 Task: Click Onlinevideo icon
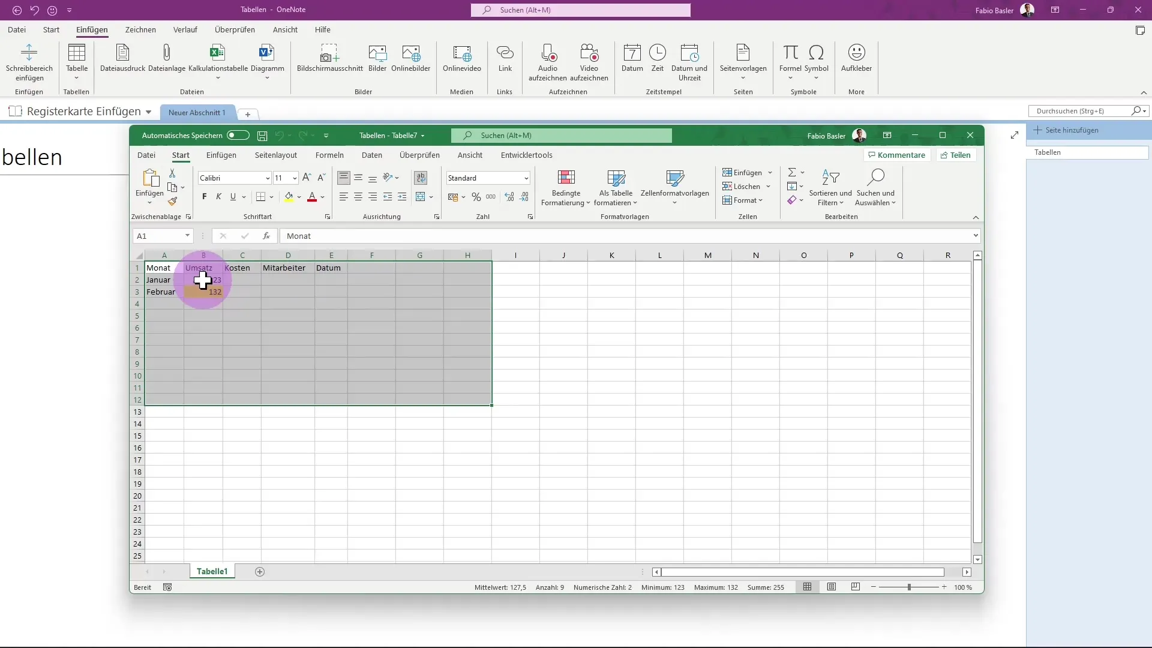point(462,53)
